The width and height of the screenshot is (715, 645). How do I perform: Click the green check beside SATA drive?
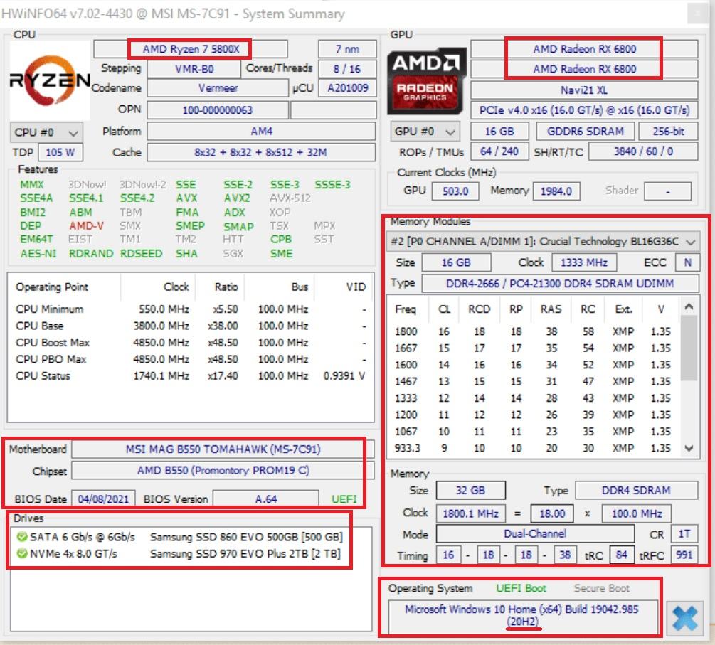[x=21, y=537]
